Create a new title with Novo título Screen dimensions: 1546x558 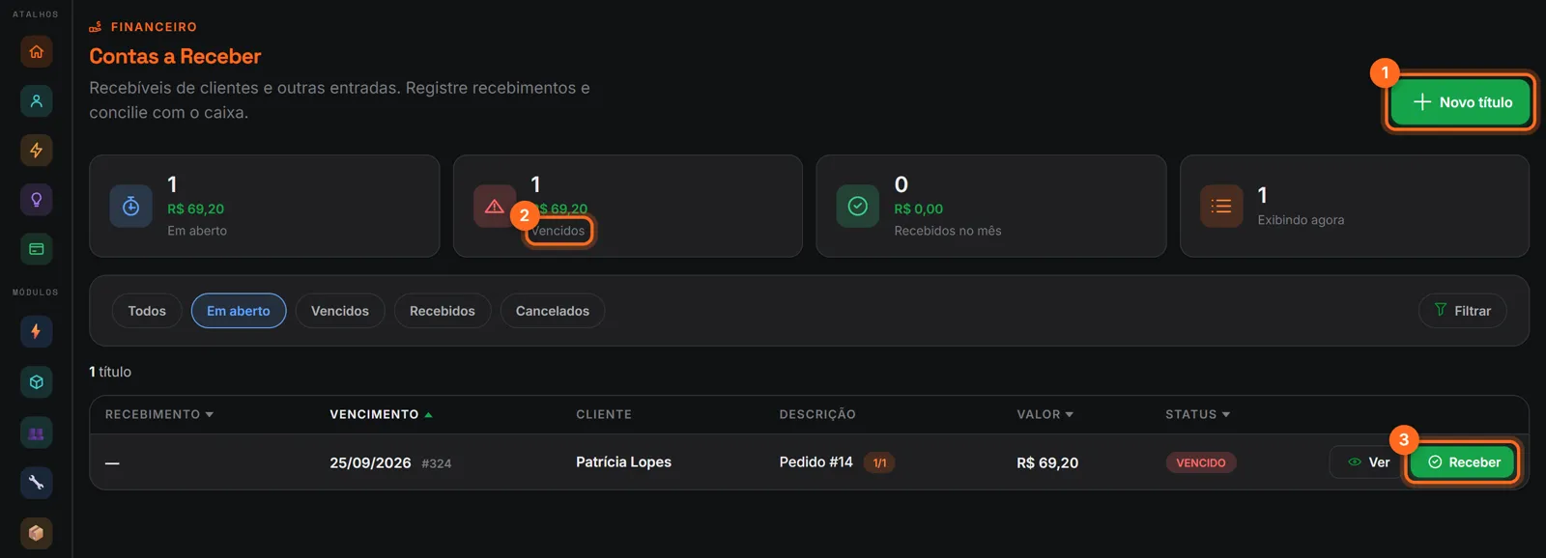1461,102
